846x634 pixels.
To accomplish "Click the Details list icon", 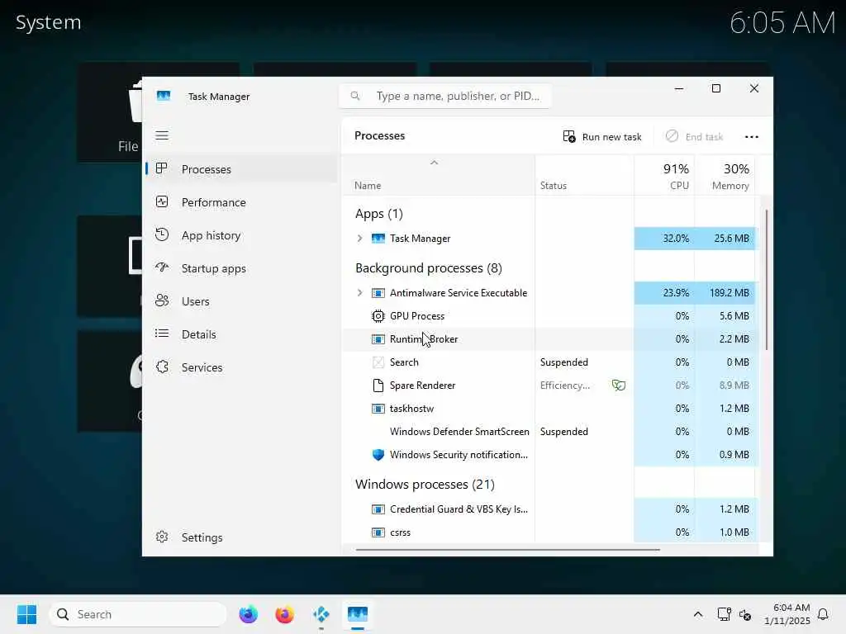I will (162, 334).
